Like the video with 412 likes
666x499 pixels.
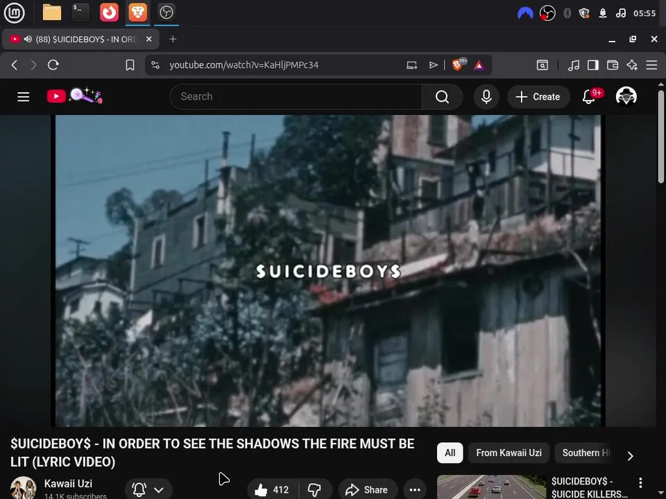point(272,490)
